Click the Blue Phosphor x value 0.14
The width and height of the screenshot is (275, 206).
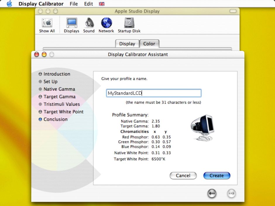coord(156,147)
